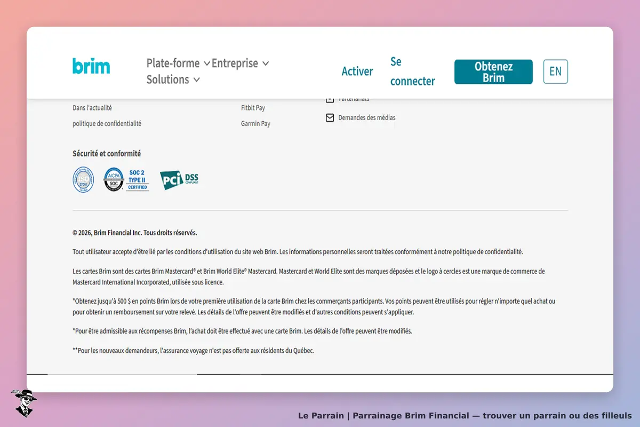
Task: Click the Le Parrain page caption
Action: coord(465,415)
